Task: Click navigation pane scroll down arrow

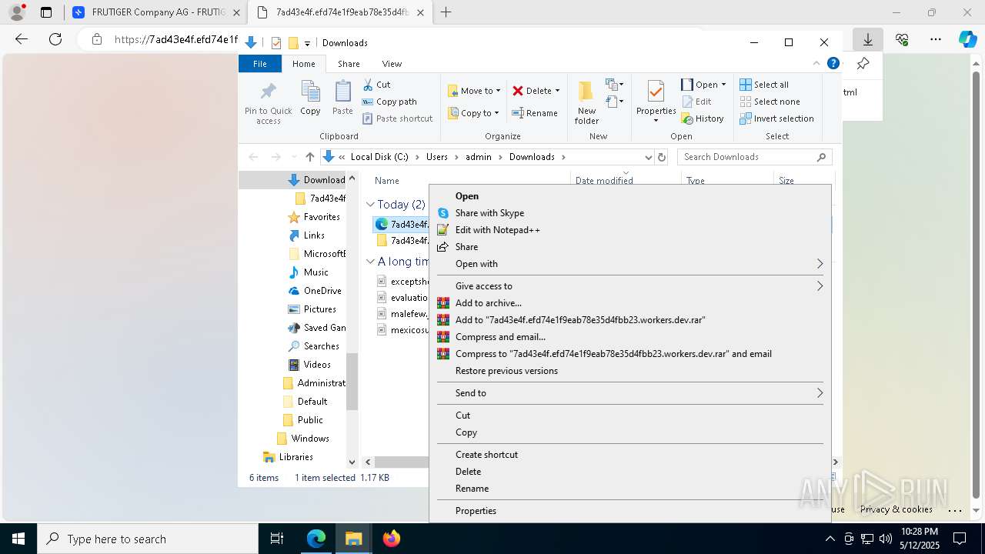Action: tap(352, 462)
